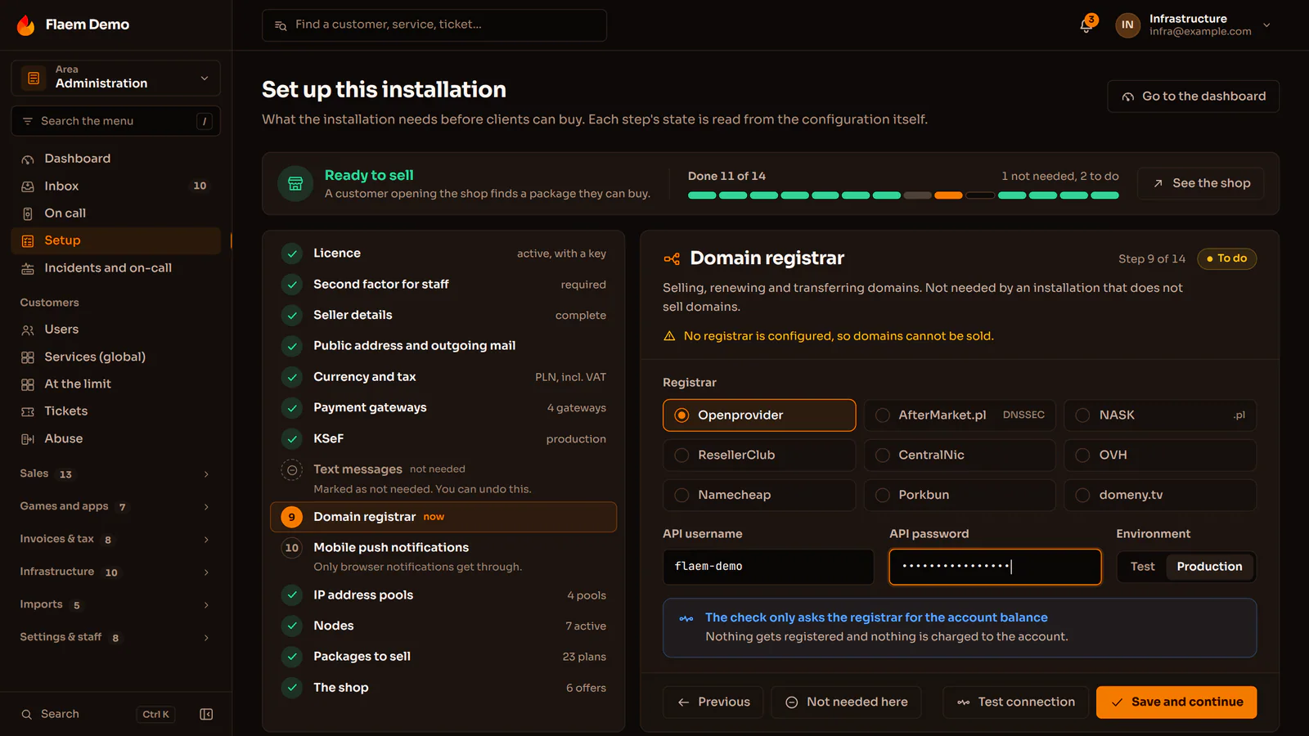Screen dimensions: 1309x736
Task: Click the step 10 number badge
Action: [x=292, y=548]
